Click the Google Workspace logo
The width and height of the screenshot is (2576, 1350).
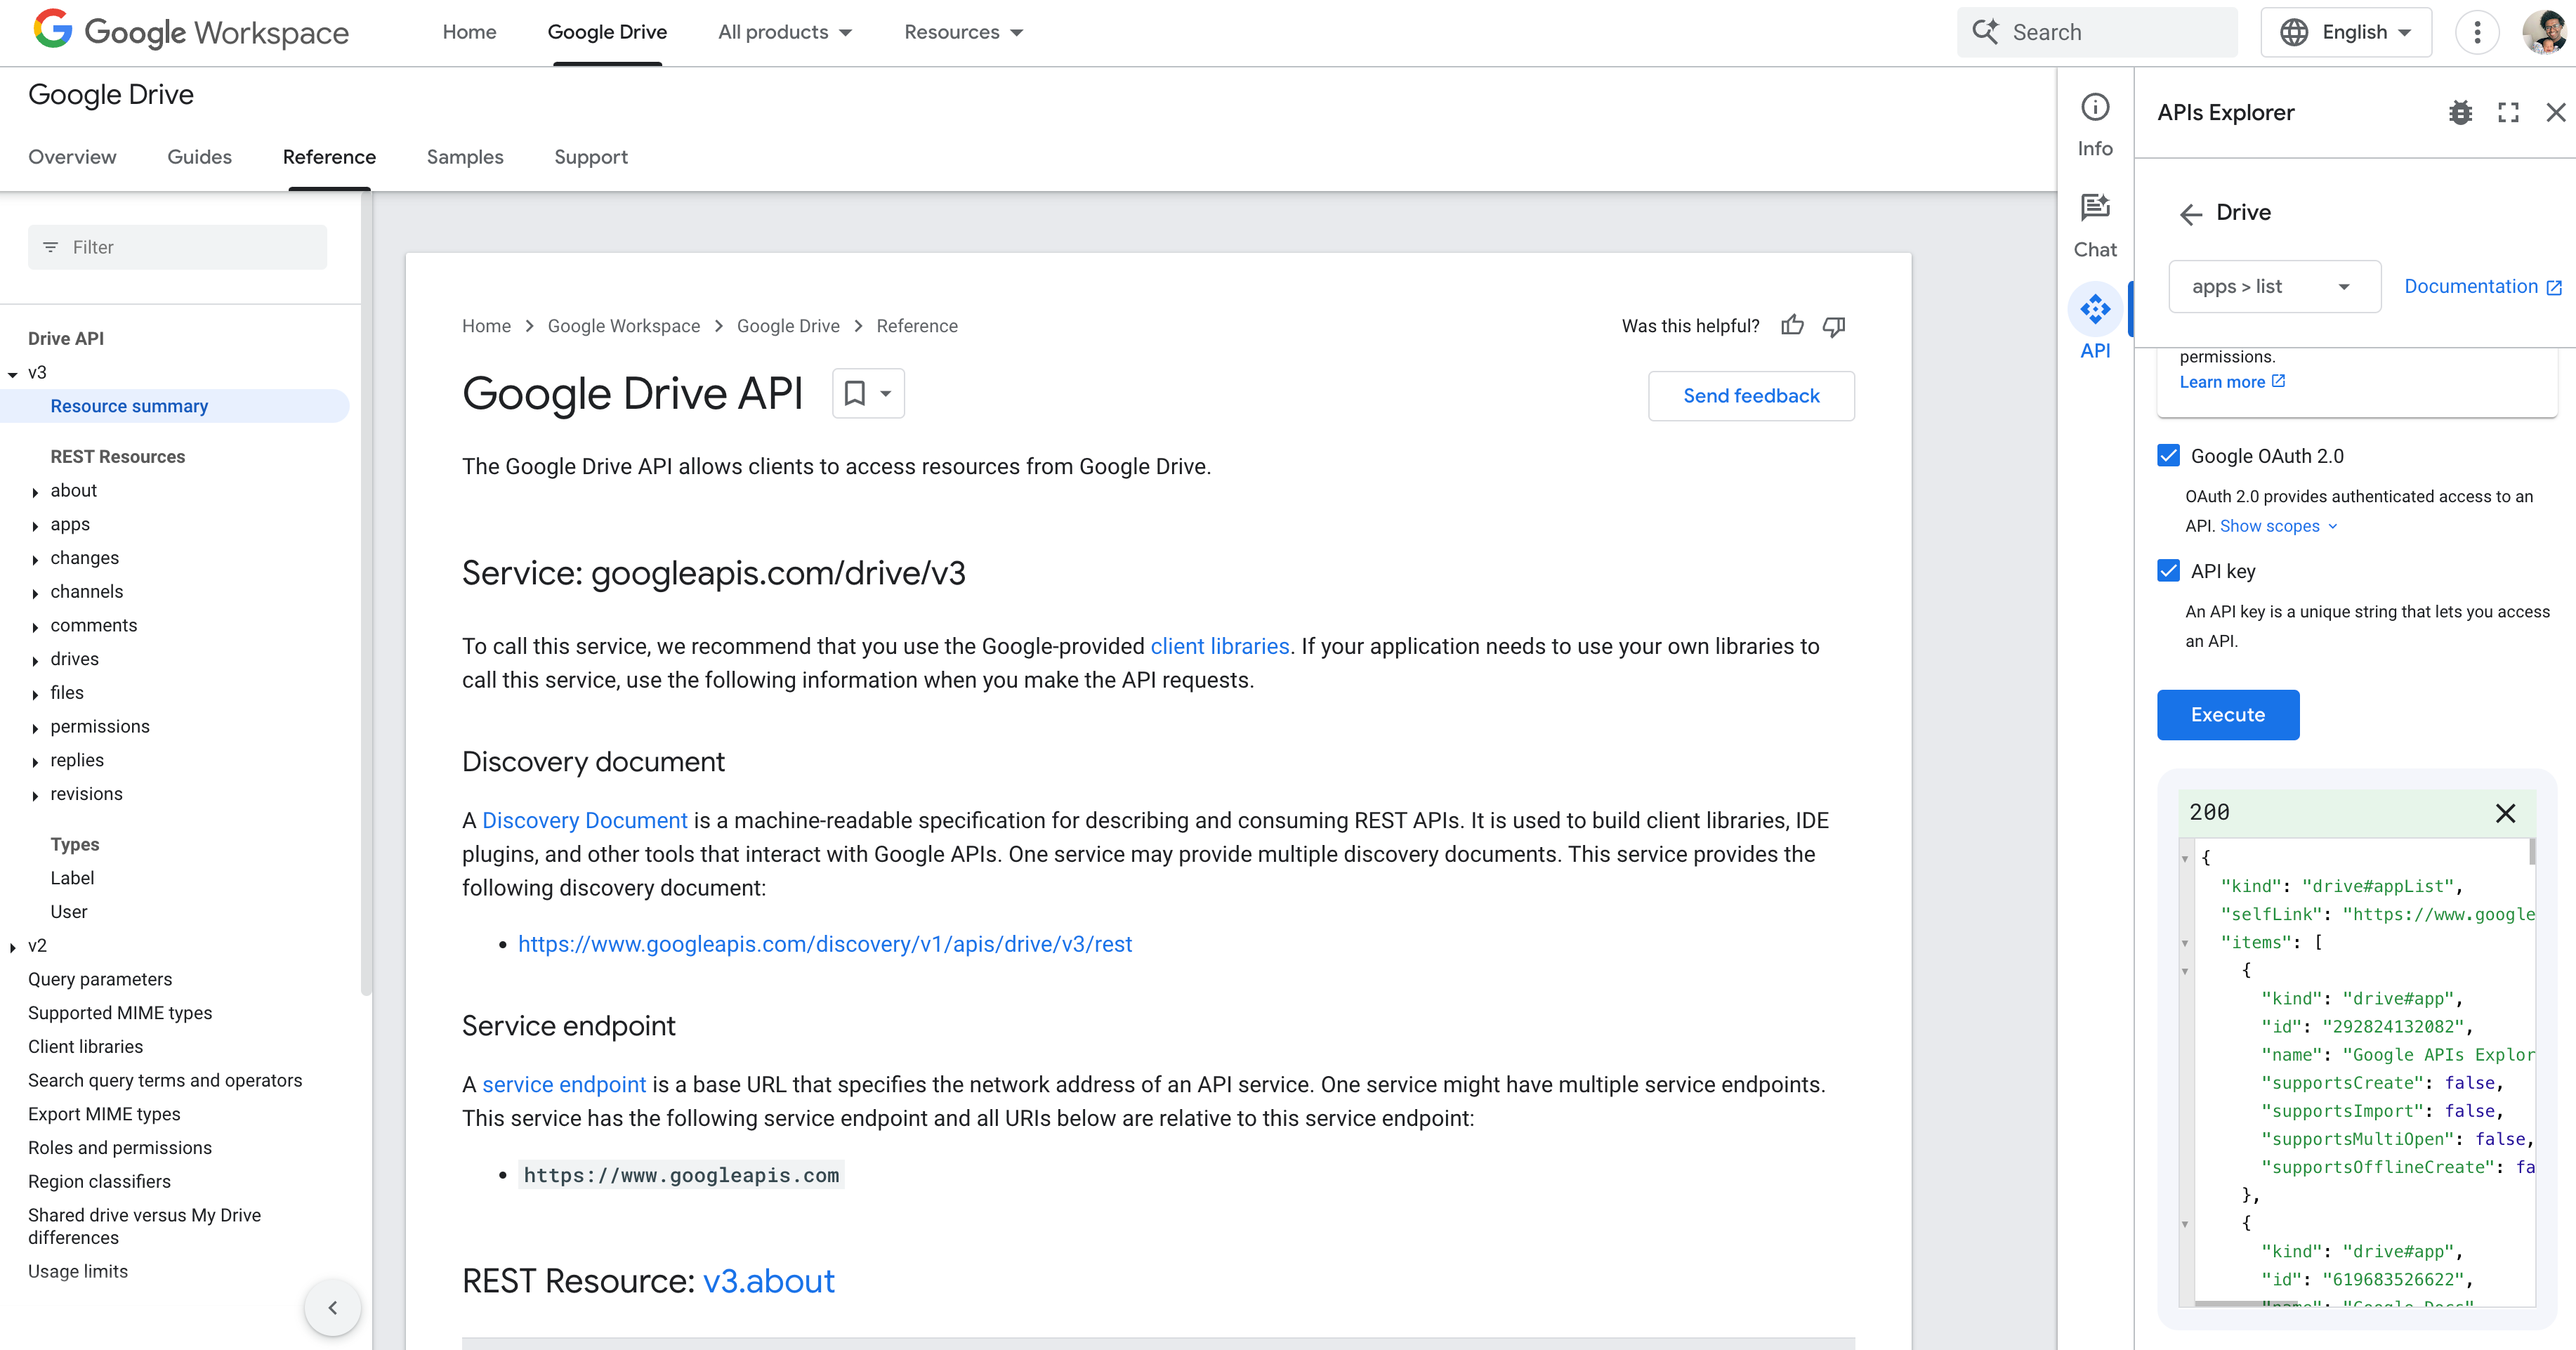[191, 32]
